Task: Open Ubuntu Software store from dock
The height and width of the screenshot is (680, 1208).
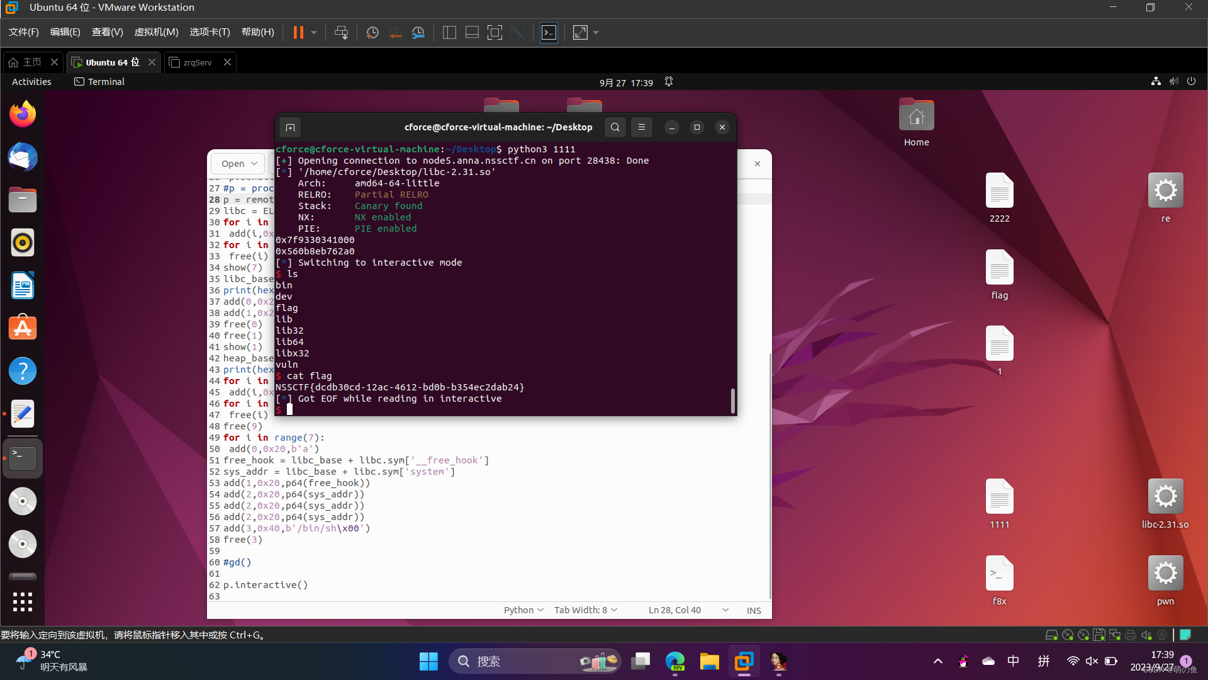Action: click(23, 328)
